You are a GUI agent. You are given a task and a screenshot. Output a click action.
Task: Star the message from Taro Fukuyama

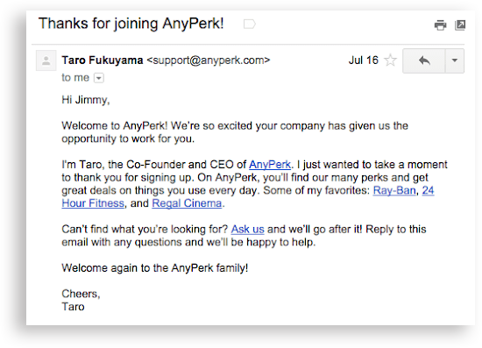pyautogui.click(x=390, y=60)
